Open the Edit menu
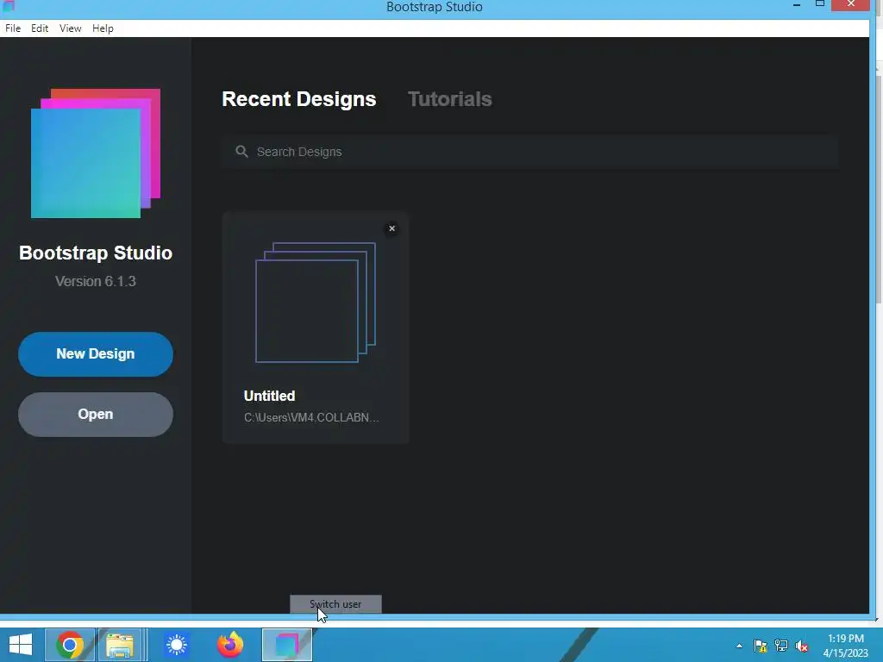This screenshot has height=662, width=883. click(40, 28)
